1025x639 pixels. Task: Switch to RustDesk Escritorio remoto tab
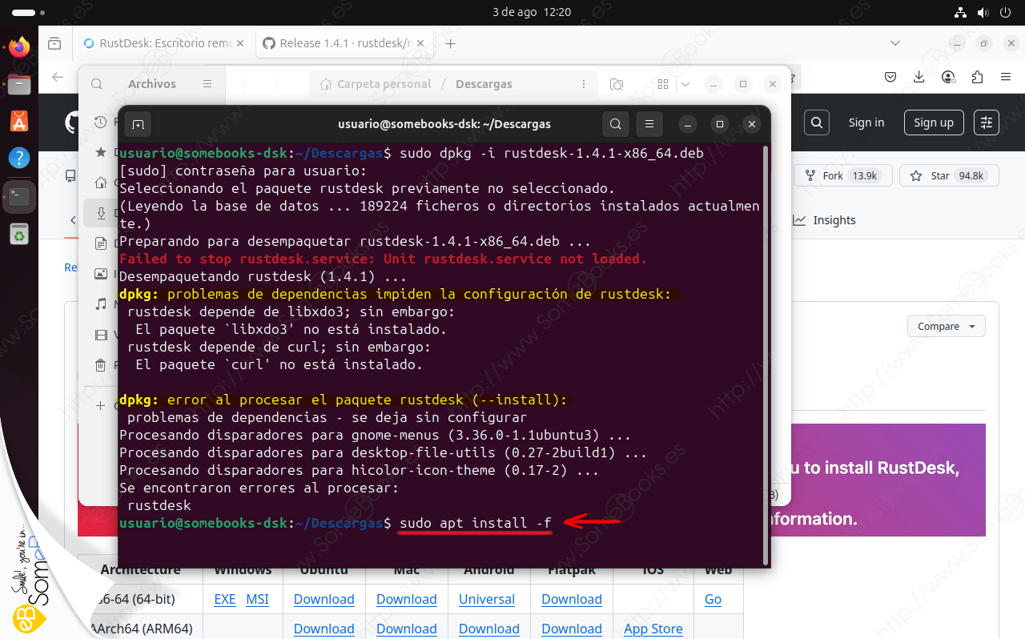(x=165, y=43)
